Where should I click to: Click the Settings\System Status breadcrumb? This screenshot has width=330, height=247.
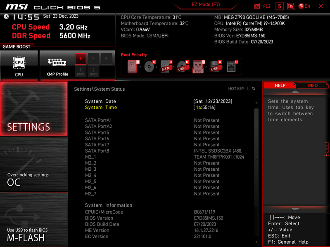click(x=100, y=89)
